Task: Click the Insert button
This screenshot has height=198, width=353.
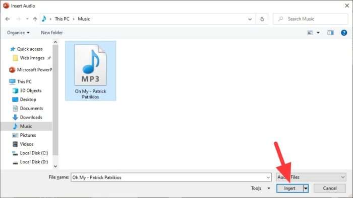Action: click(x=290, y=188)
